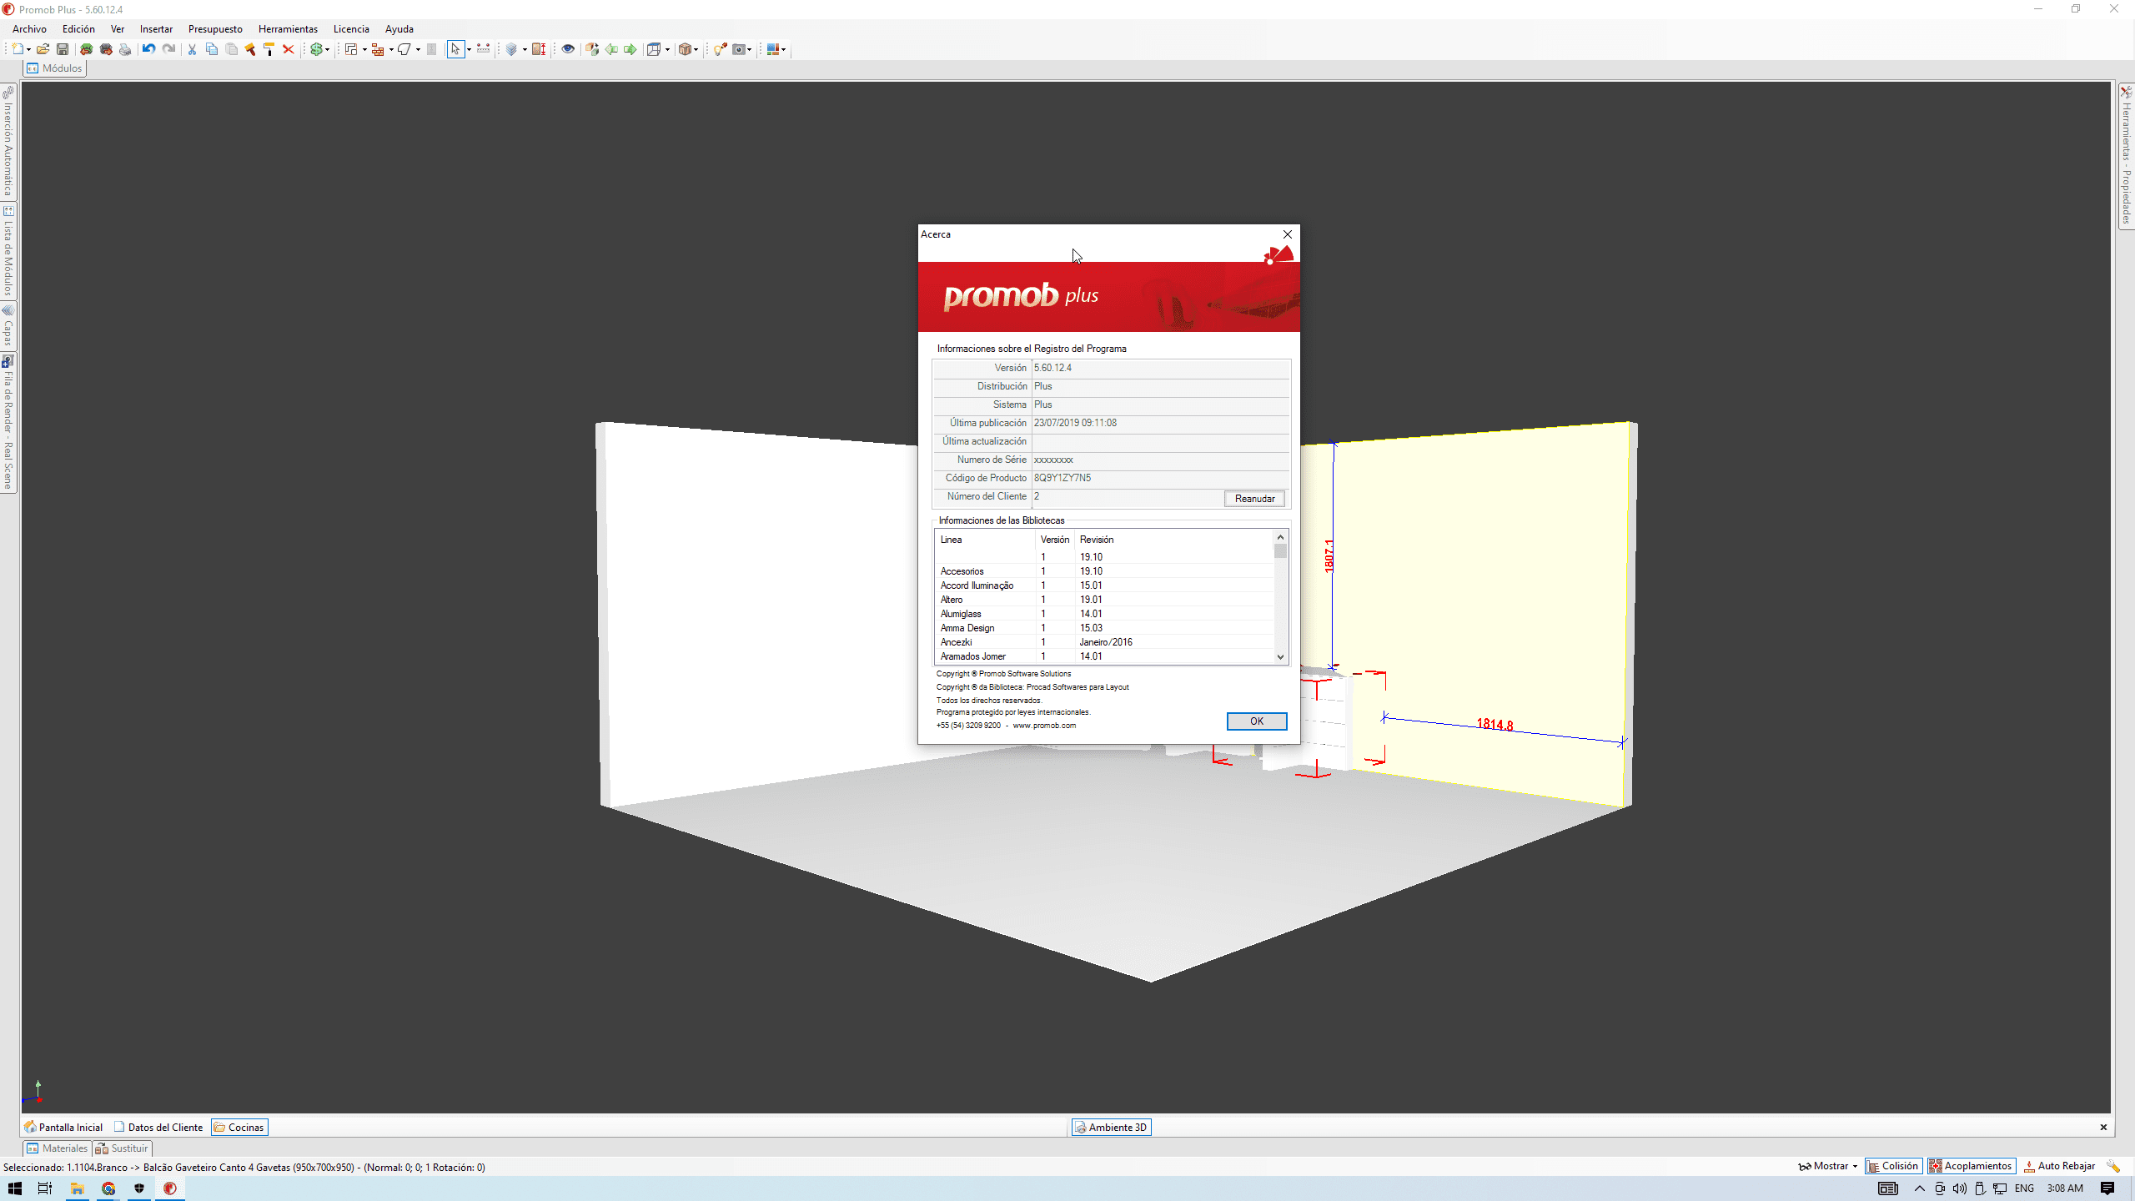Viewport: 2135px width, 1201px height.
Task: Select the Cut scissors icon
Action: [x=192, y=49]
